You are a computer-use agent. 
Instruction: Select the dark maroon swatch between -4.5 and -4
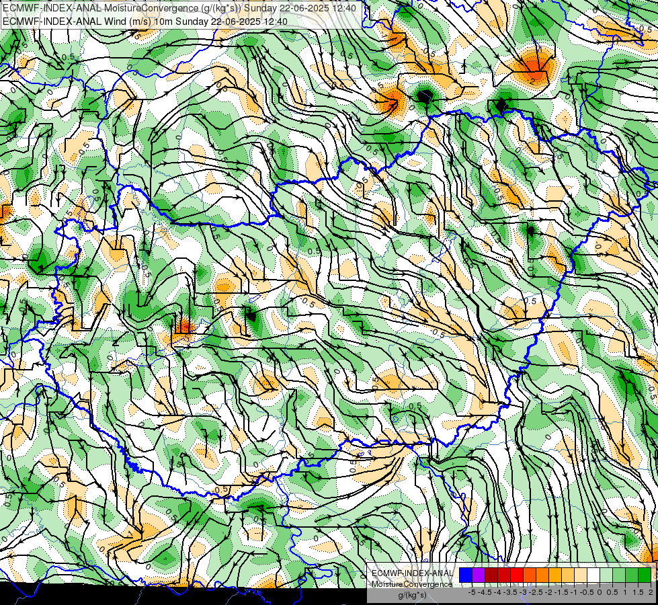(x=491, y=575)
